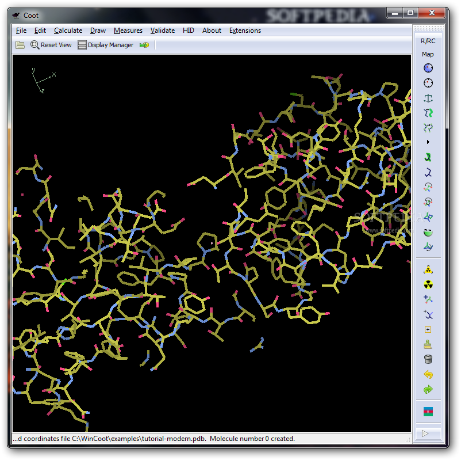461x460 pixels.
Task: Select the Rotate Translate Zone tool
Action: pos(428,127)
